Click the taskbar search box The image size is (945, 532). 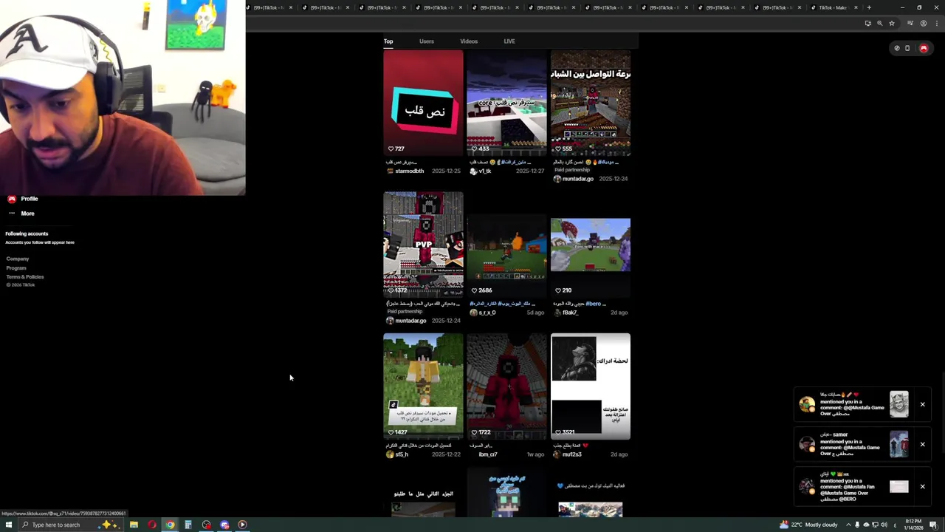(x=70, y=525)
